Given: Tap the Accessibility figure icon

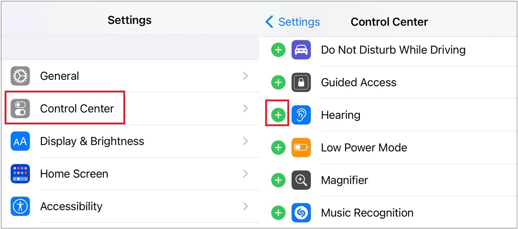Looking at the screenshot, I should [20, 206].
